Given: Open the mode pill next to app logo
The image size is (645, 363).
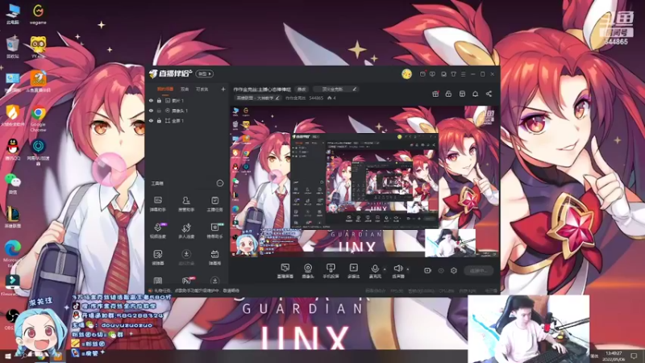Looking at the screenshot, I should point(205,74).
